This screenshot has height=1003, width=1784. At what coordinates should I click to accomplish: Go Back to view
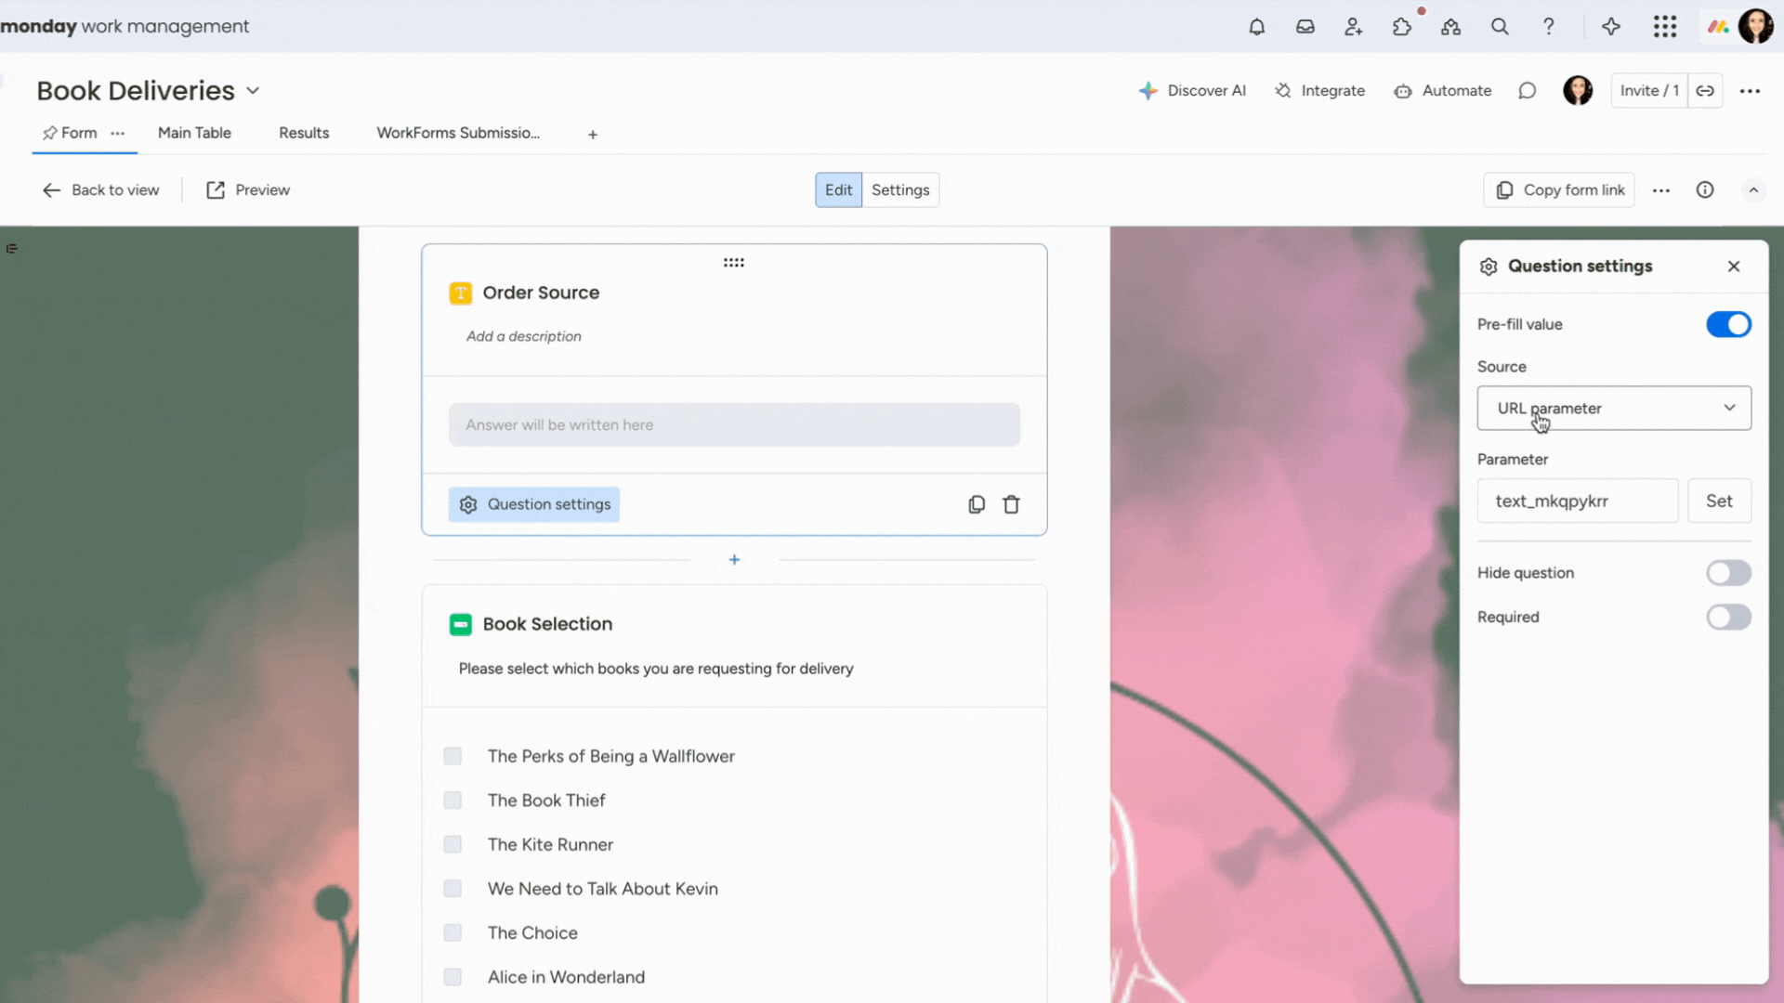pyautogui.click(x=101, y=190)
